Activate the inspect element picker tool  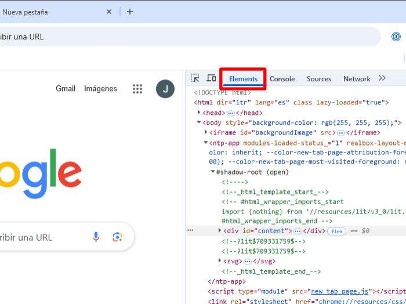[195, 78]
